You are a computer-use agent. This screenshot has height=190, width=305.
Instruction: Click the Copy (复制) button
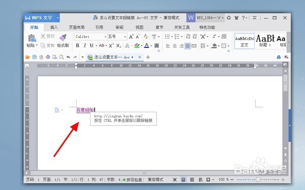[48, 46]
